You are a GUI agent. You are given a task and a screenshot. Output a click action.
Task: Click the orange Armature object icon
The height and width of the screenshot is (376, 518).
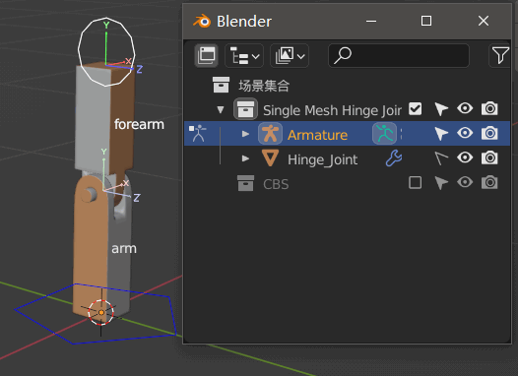click(x=270, y=134)
